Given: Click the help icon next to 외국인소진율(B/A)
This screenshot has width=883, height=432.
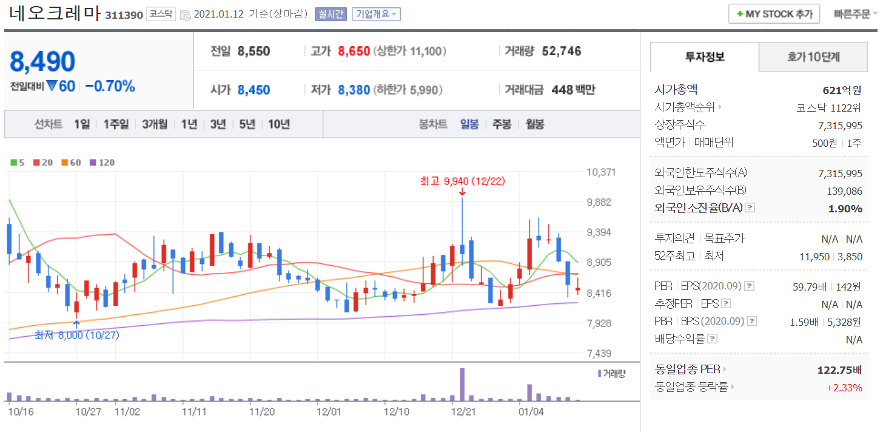Looking at the screenshot, I should 750,208.
